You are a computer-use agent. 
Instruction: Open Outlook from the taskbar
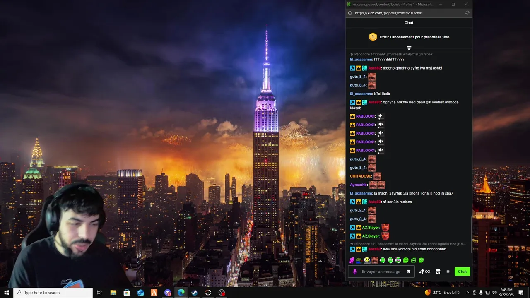(140, 293)
